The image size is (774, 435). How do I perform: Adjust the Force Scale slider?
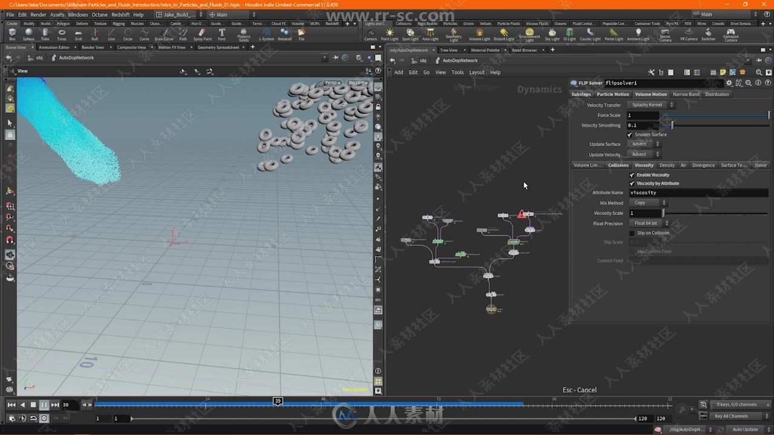(715, 115)
